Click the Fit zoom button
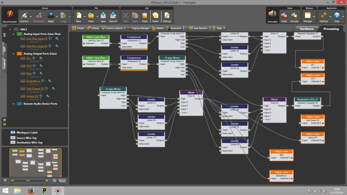 [54, 181]
